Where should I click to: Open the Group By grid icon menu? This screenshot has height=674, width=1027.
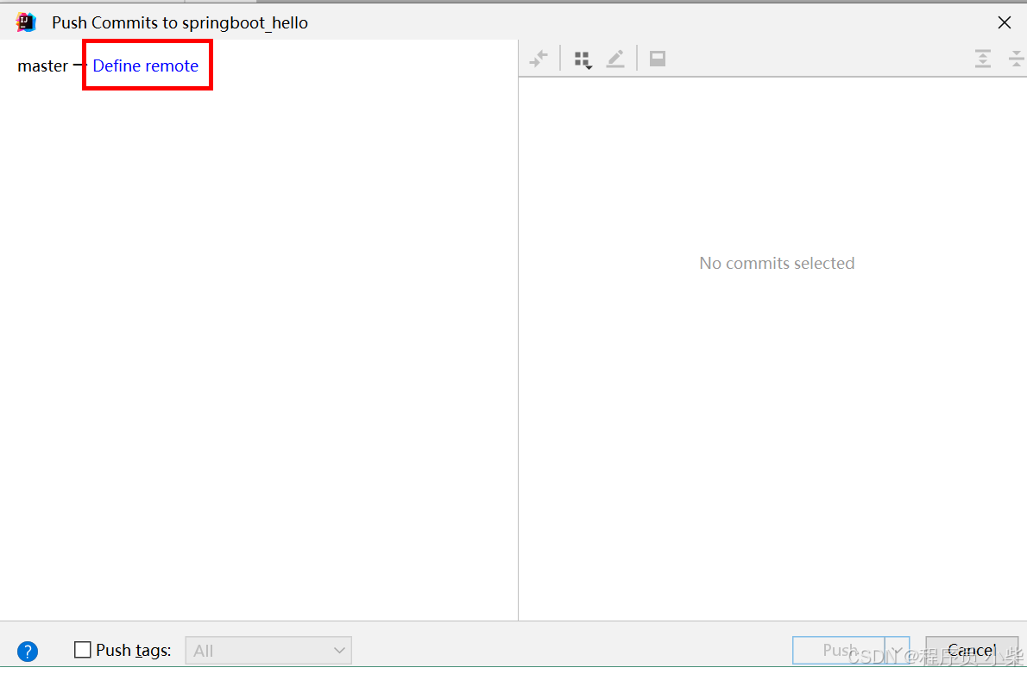click(583, 59)
